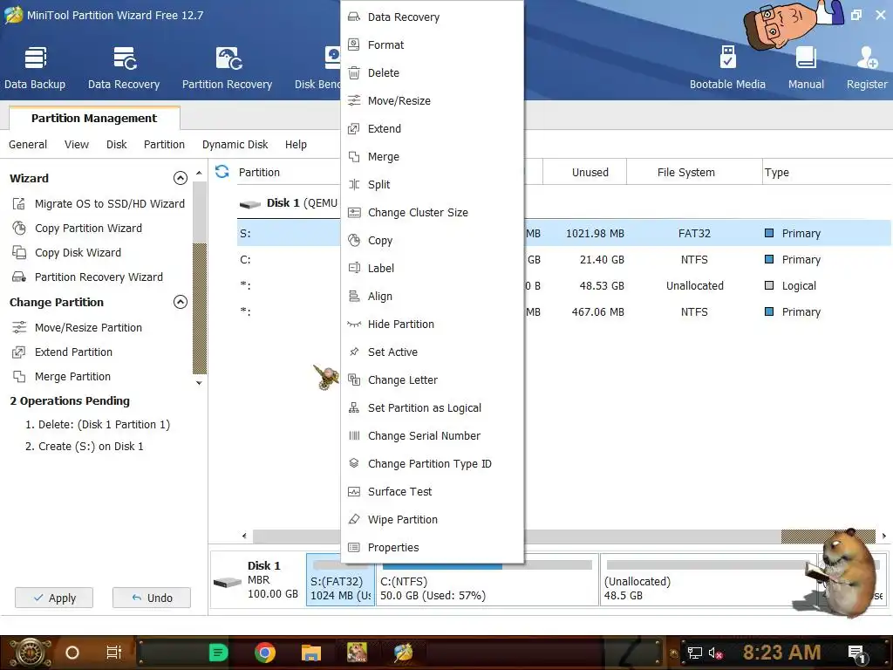Open Google Chrome from taskbar
The width and height of the screenshot is (893, 670).
[x=265, y=653]
